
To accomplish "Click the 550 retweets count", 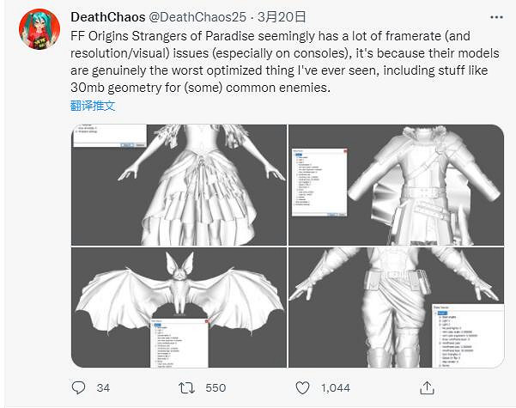I will (216, 387).
